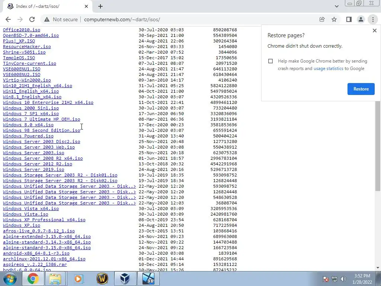Open the usage statistics link
Screen dimensions: 381x286
328,69
